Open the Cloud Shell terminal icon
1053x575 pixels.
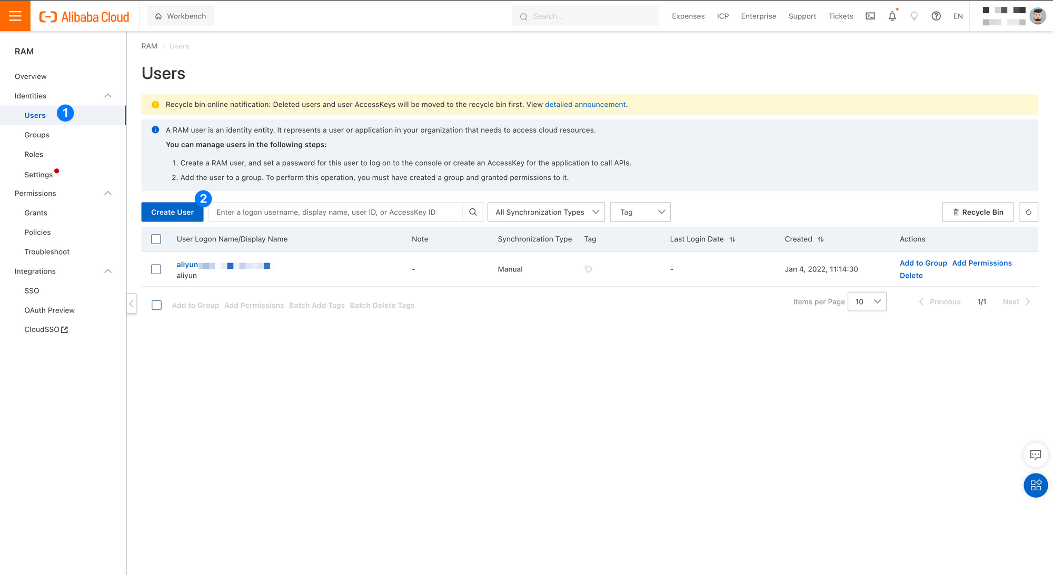(870, 16)
